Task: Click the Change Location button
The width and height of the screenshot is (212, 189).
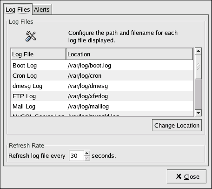Action: coord(177,125)
